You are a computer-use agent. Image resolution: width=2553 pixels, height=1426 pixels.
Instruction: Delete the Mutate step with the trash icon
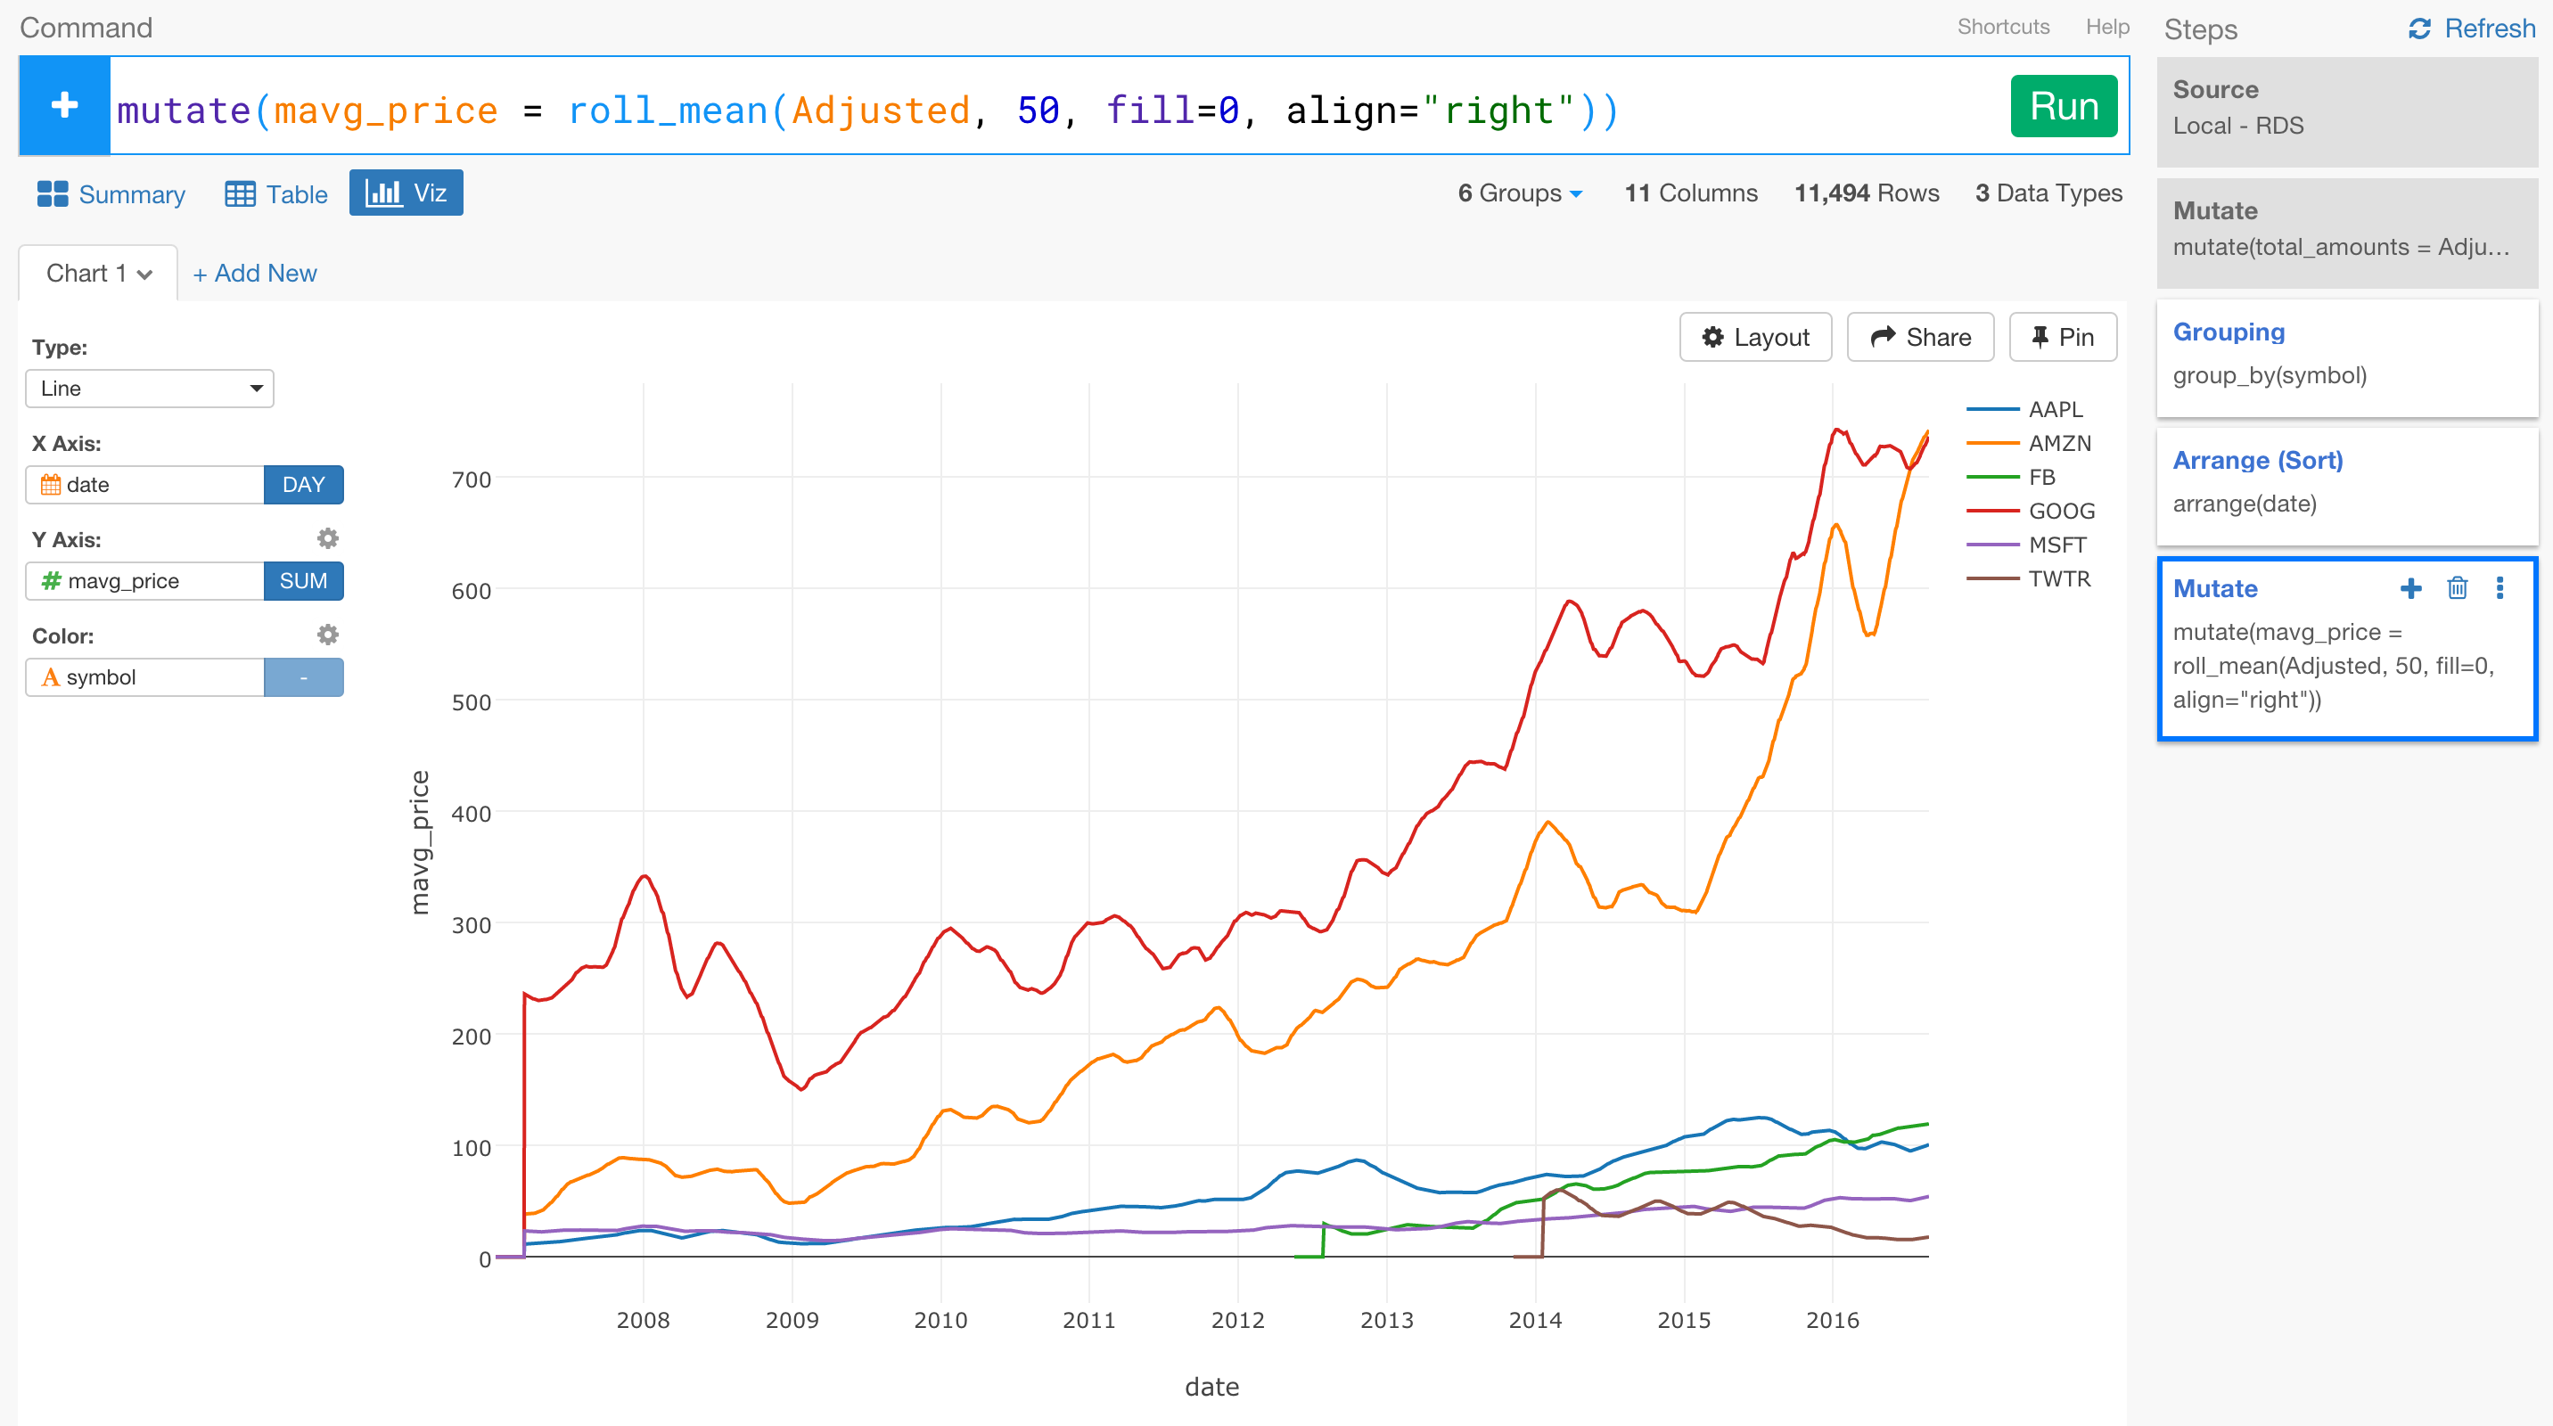tap(2457, 587)
